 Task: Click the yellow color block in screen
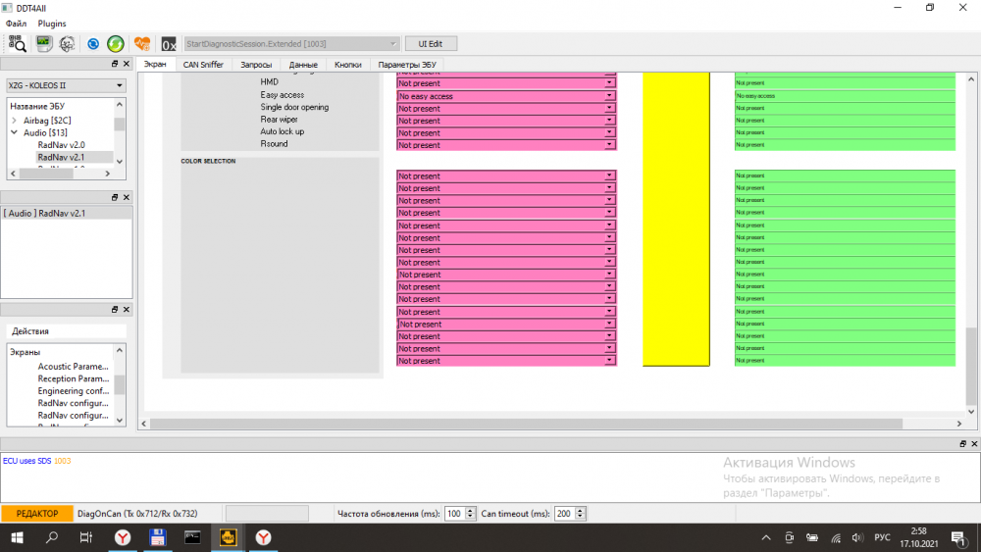pyautogui.click(x=676, y=219)
